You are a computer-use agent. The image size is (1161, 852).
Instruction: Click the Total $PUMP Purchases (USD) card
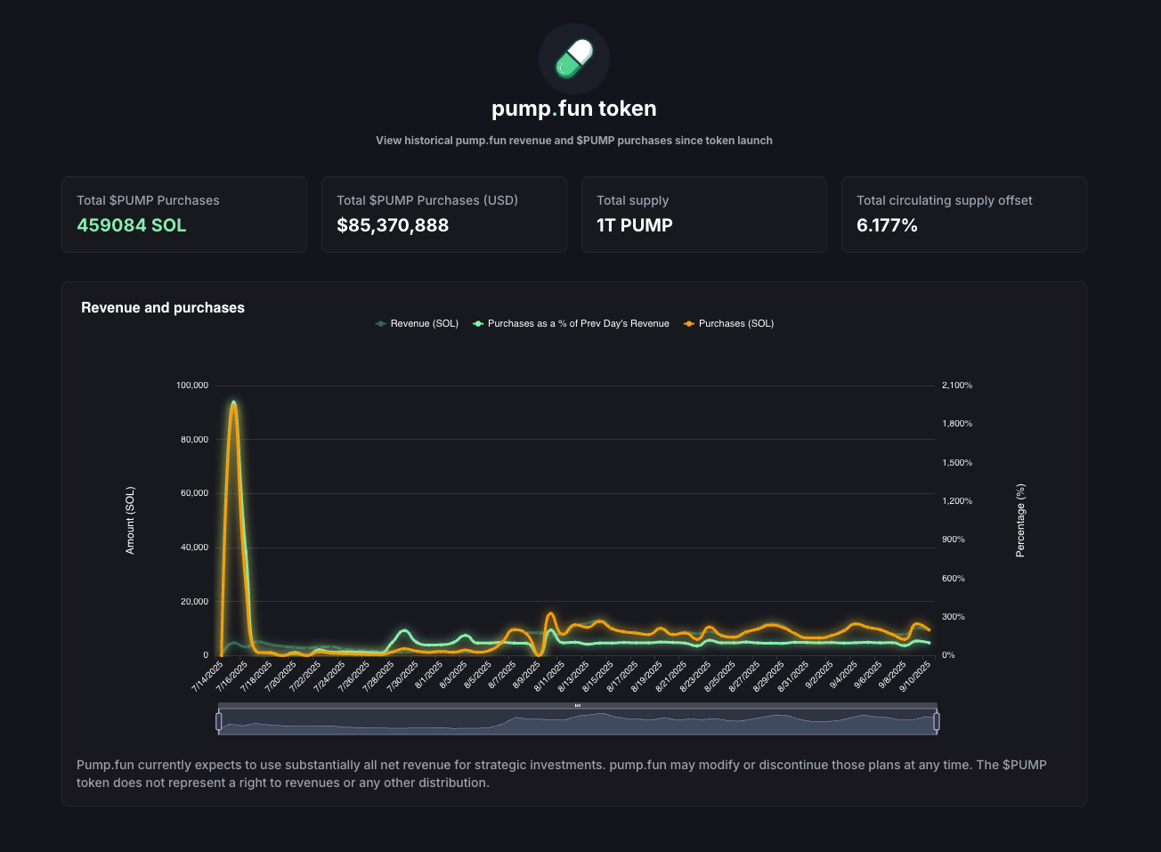coord(443,215)
